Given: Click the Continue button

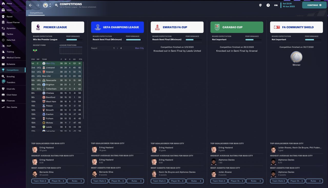Looking at the screenshot, I should pos(314,5).
